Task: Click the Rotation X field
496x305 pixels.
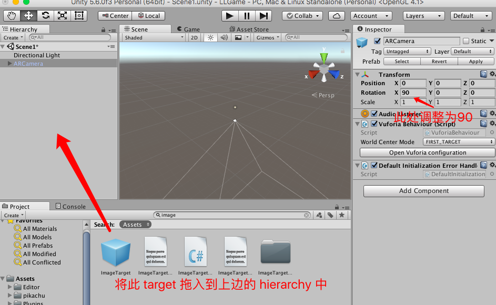Action: (413, 93)
